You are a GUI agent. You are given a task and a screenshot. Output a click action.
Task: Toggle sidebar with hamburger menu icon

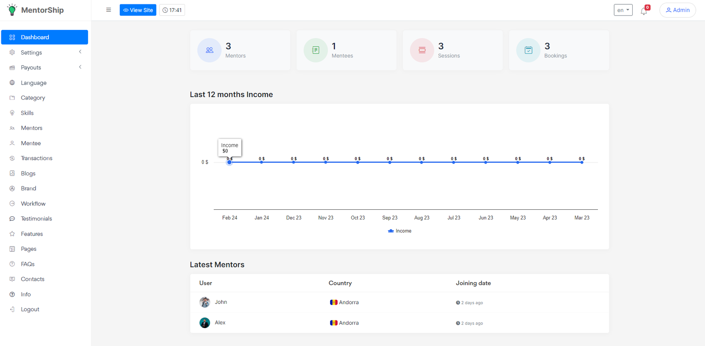coord(108,10)
